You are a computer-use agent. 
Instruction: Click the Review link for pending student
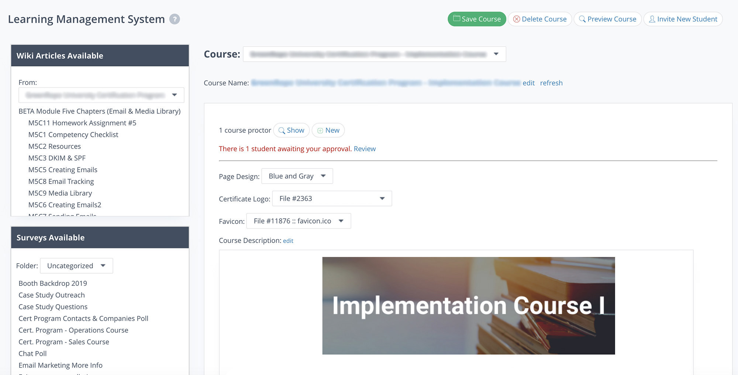[365, 149]
